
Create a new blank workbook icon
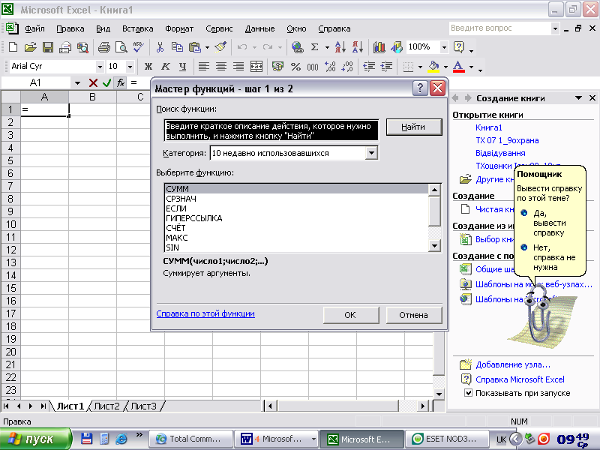pos(13,47)
